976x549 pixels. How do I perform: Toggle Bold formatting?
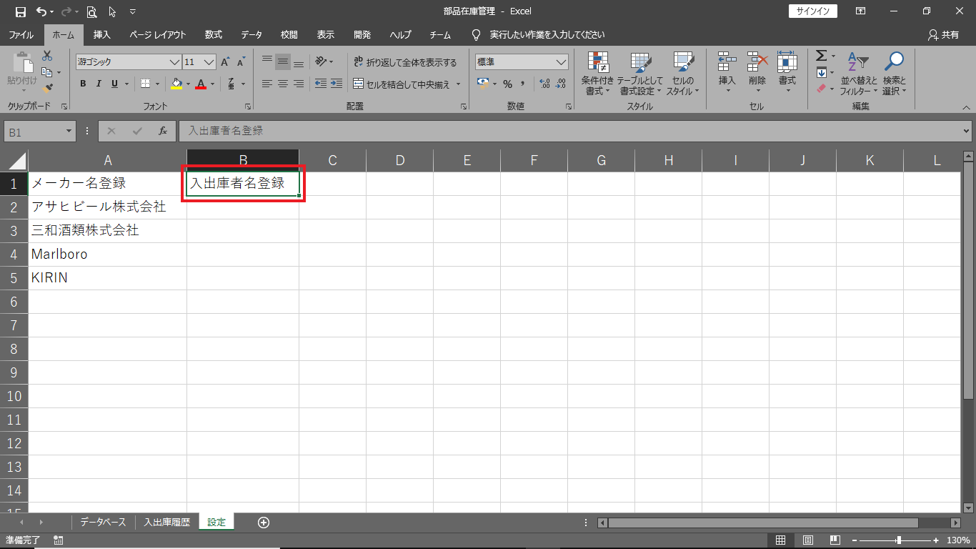tap(83, 84)
